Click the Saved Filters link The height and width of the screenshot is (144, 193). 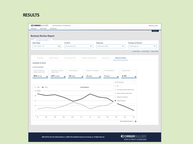tap(146, 51)
